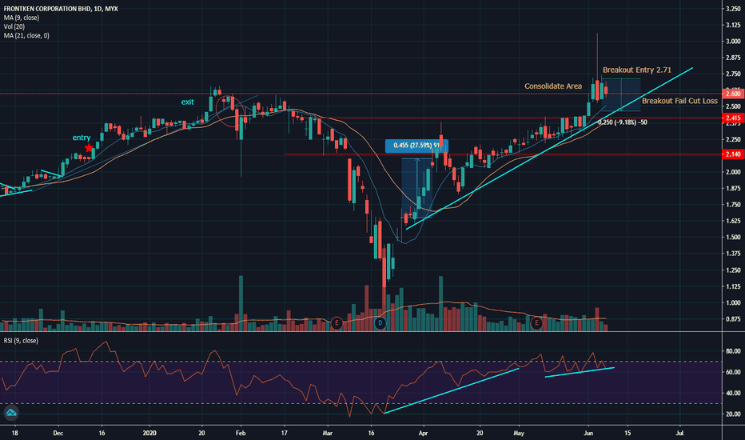Viewport: 745px width, 440px height.
Task: Select the blue '0.455 (27.59%)' measurement label
Action: click(416, 146)
